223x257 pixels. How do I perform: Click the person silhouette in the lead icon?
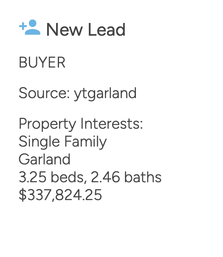33,27
